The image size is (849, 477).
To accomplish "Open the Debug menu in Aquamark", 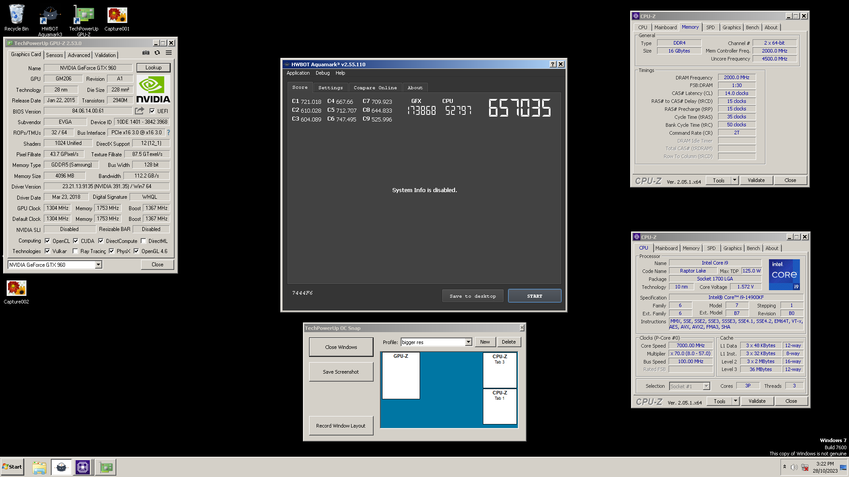I will pos(322,73).
